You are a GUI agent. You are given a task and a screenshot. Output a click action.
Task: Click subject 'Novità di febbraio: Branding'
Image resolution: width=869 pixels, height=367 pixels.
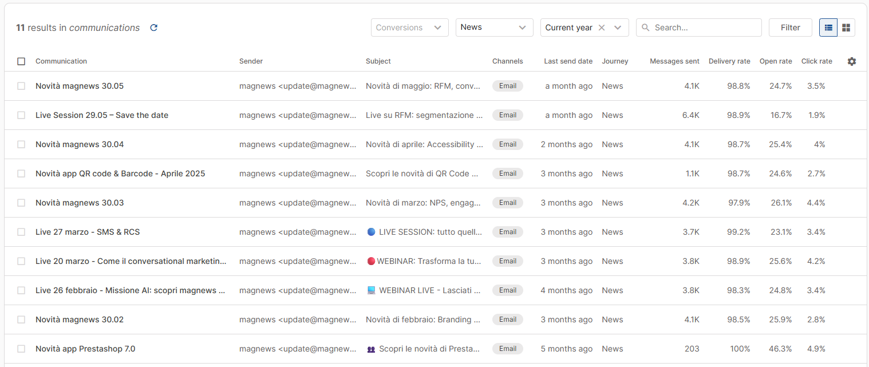[x=422, y=319]
